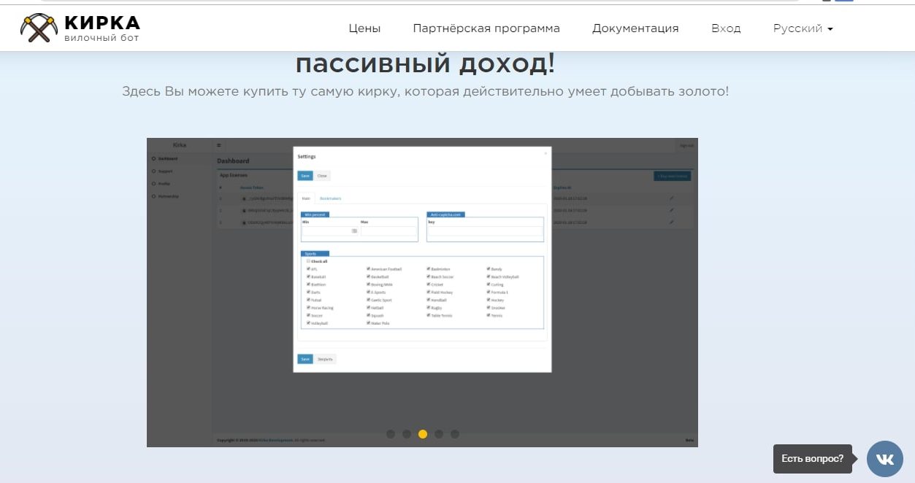Click the active yellow carousel dot
The image size is (915, 483).
pos(423,434)
